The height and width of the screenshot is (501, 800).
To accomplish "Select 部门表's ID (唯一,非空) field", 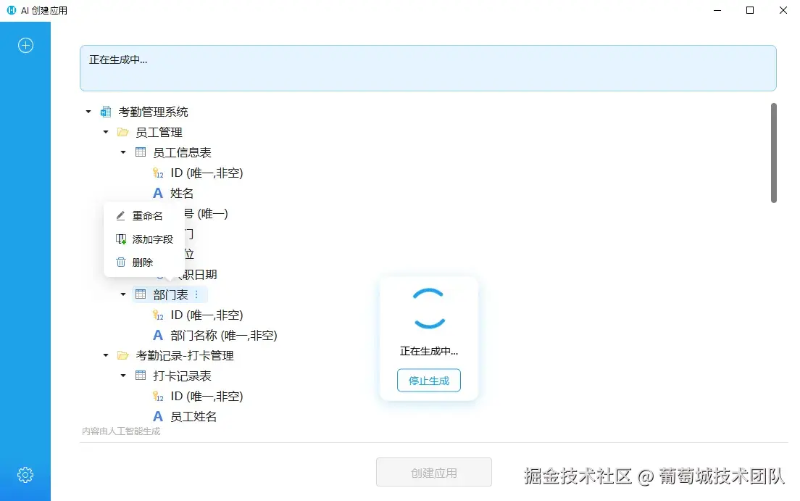I will [207, 315].
